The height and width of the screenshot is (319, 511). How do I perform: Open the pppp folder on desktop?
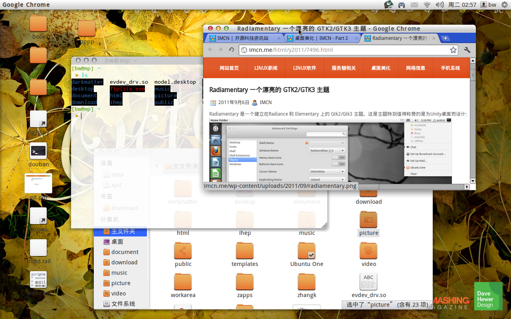86,32
